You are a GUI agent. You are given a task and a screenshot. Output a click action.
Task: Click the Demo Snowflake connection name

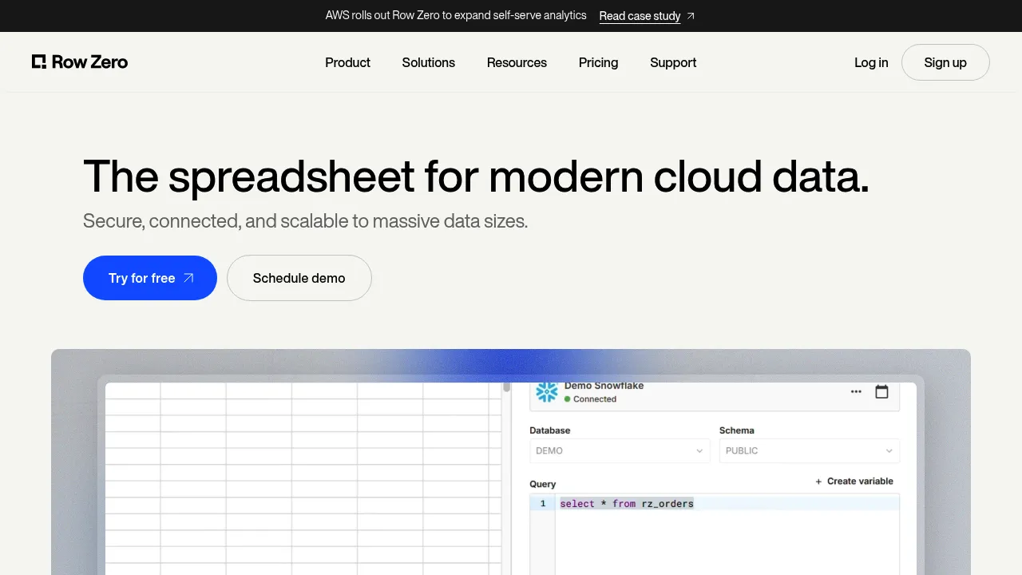click(604, 386)
